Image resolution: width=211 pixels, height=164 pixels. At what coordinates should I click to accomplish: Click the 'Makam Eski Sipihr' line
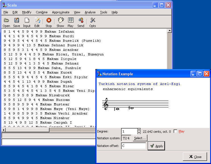click(46, 77)
